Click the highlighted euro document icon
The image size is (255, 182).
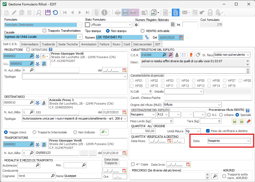(x=175, y=12)
